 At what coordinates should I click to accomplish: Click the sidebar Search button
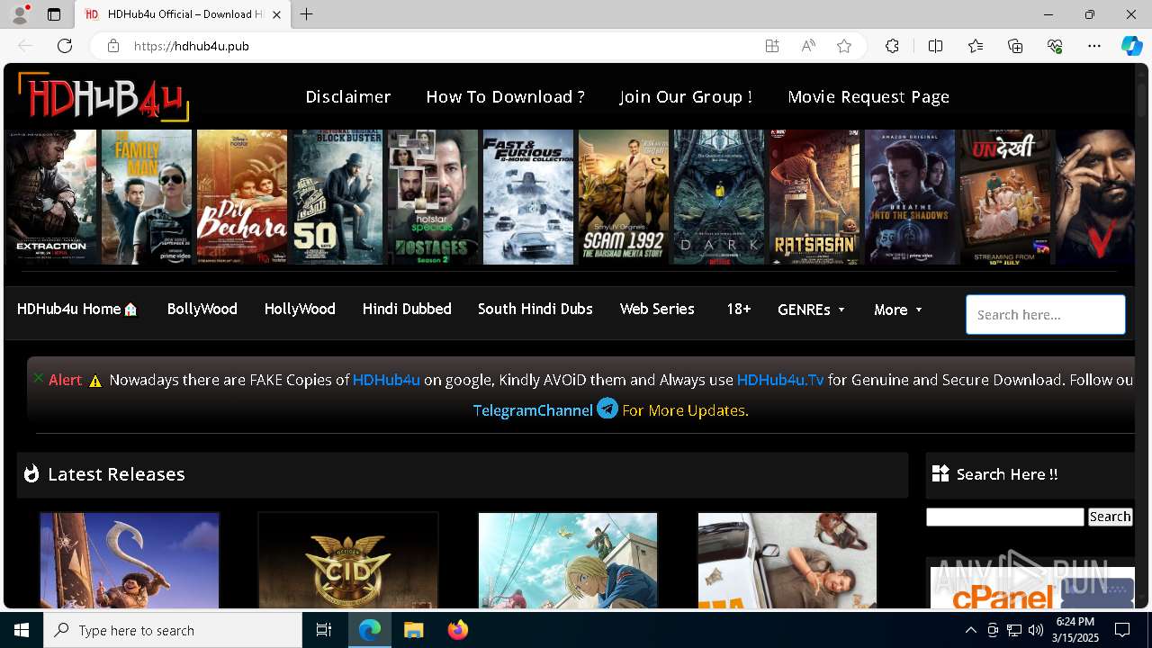coord(1110,517)
